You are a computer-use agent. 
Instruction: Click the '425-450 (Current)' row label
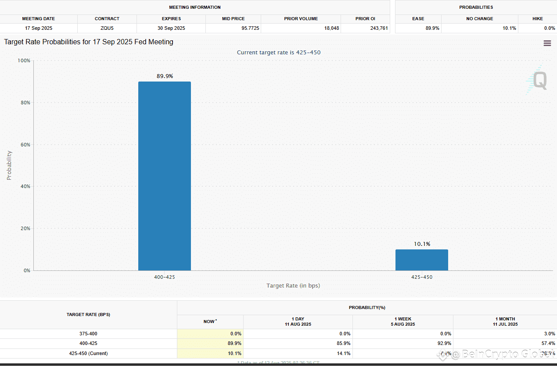(x=88, y=353)
